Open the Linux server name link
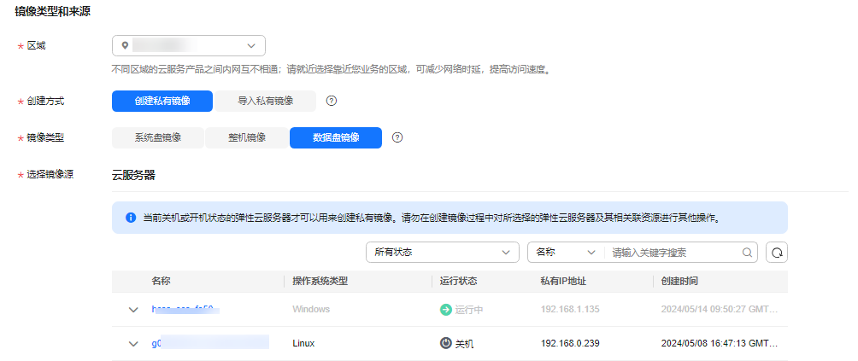The image size is (858, 361). (x=210, y=344)
